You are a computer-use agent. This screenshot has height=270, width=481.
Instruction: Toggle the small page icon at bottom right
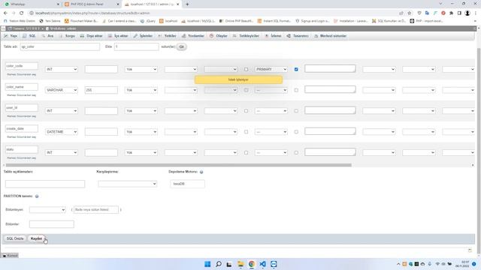pyautogui.click(x=470, y=250)
